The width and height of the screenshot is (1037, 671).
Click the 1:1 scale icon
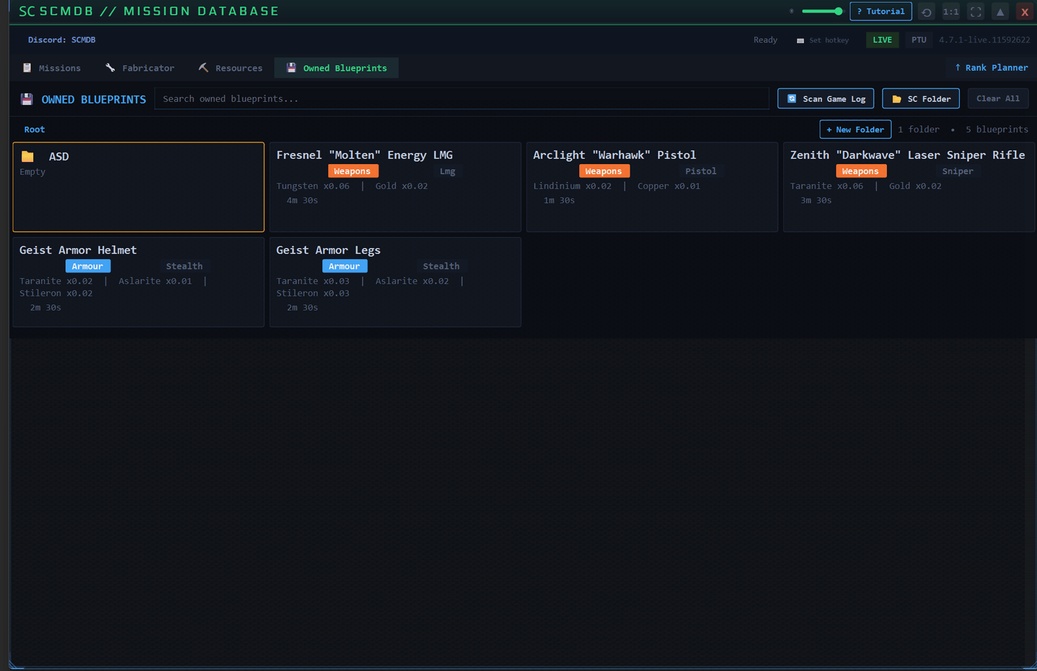pyautogui.click(x=951, y=12)
